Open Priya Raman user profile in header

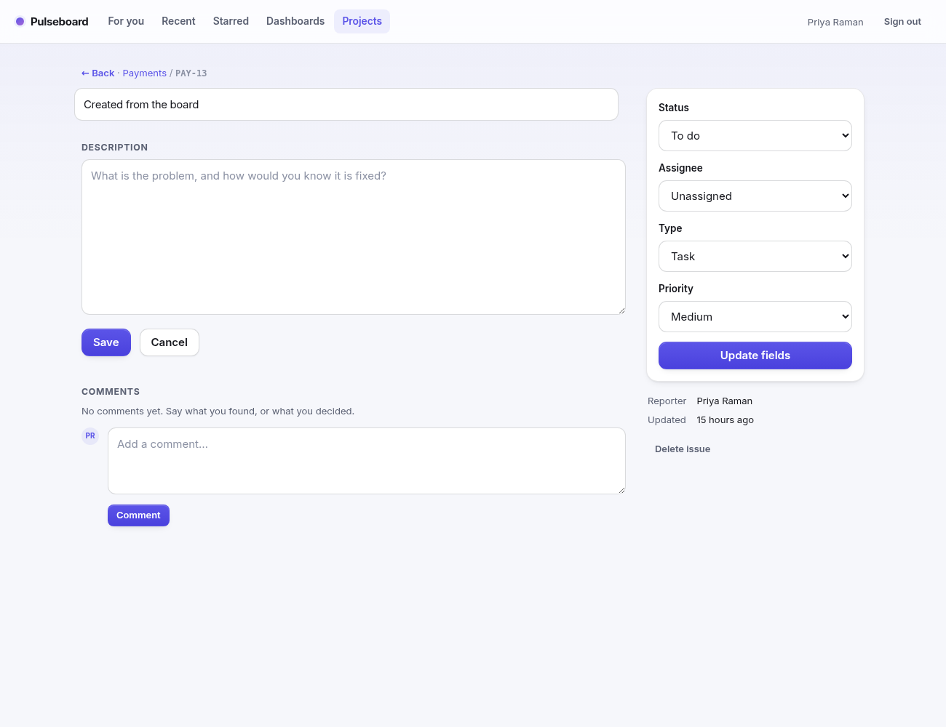pos(835,23)
